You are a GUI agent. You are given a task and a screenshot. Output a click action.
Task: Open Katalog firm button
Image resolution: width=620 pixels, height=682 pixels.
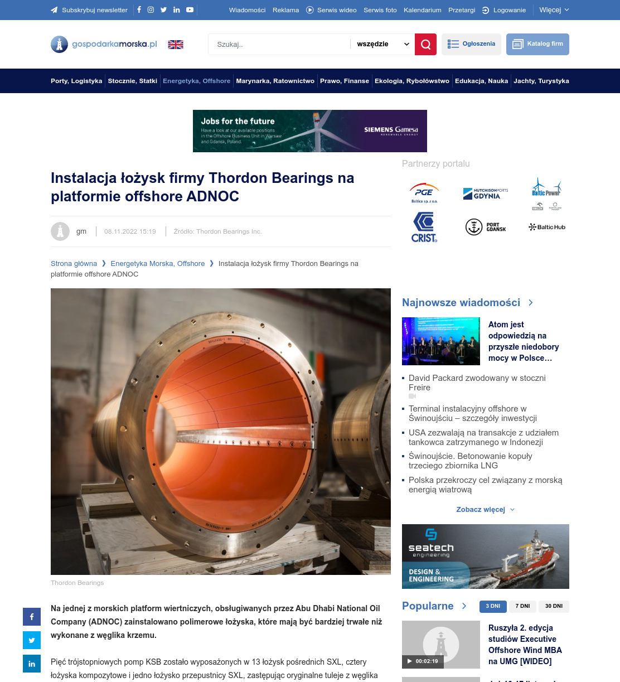(x=537, y=44)
